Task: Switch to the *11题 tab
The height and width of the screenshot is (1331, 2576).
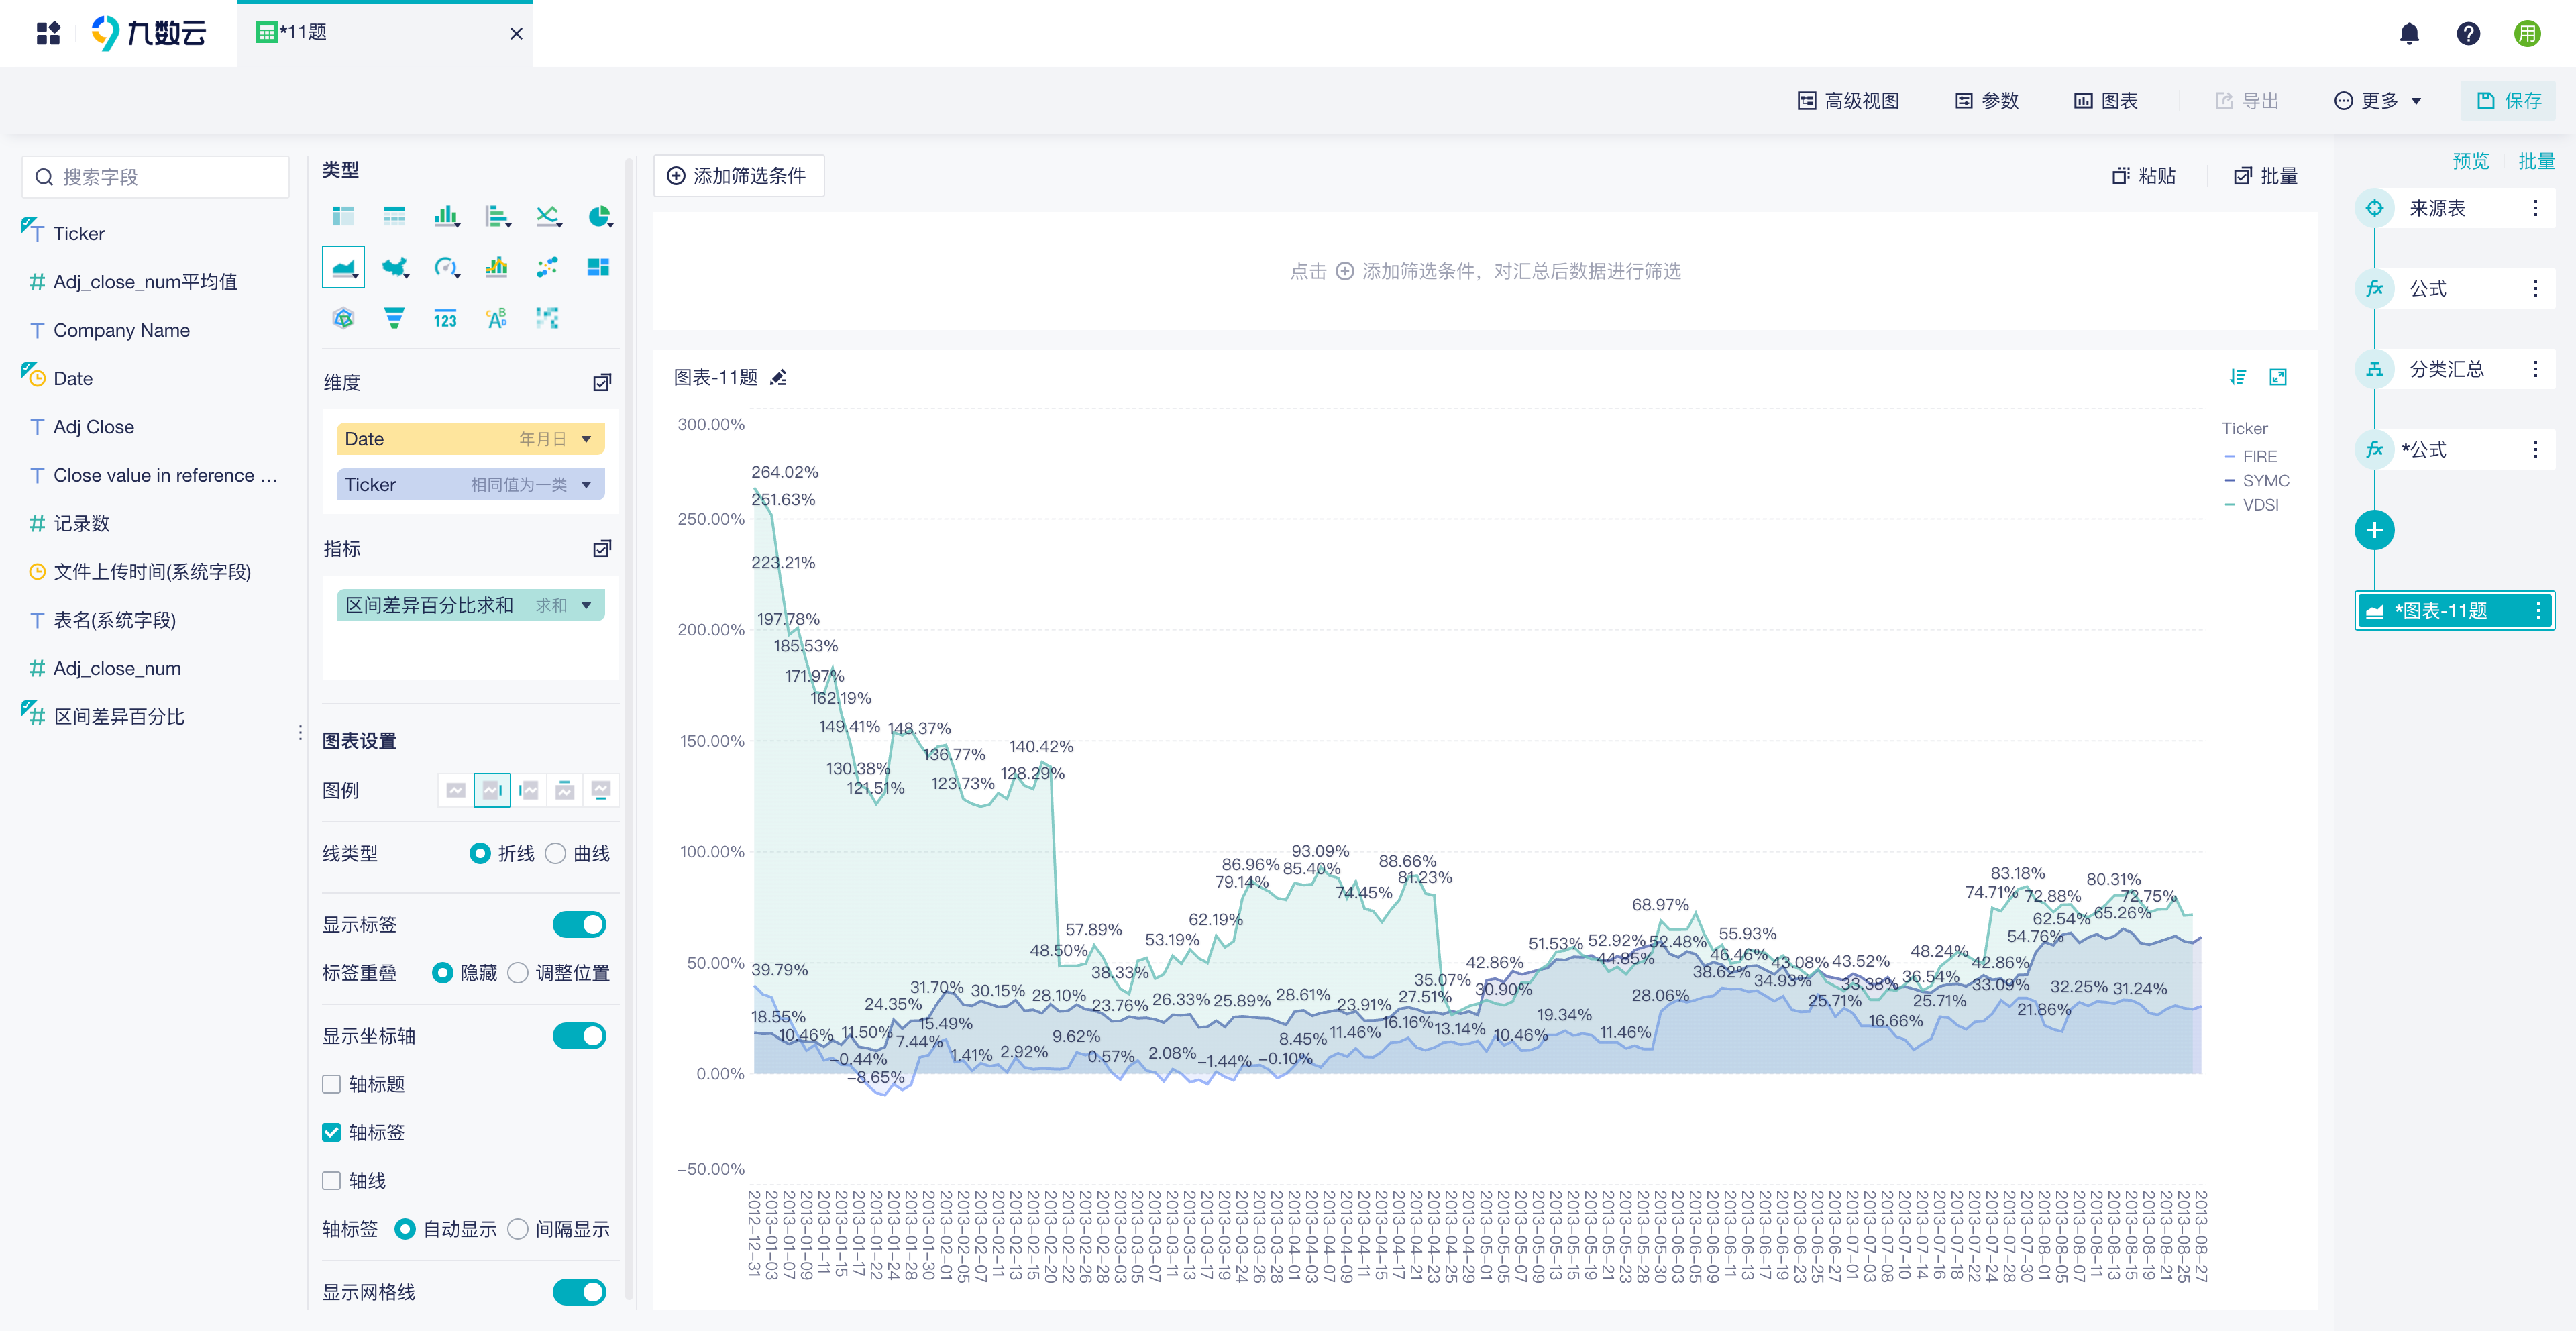Action: 385,33
